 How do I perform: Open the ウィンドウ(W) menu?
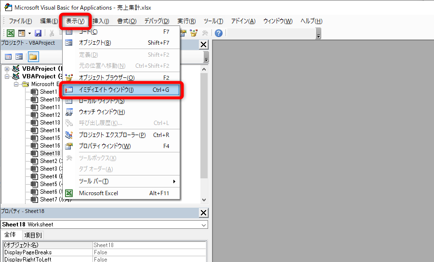(278, 21)
